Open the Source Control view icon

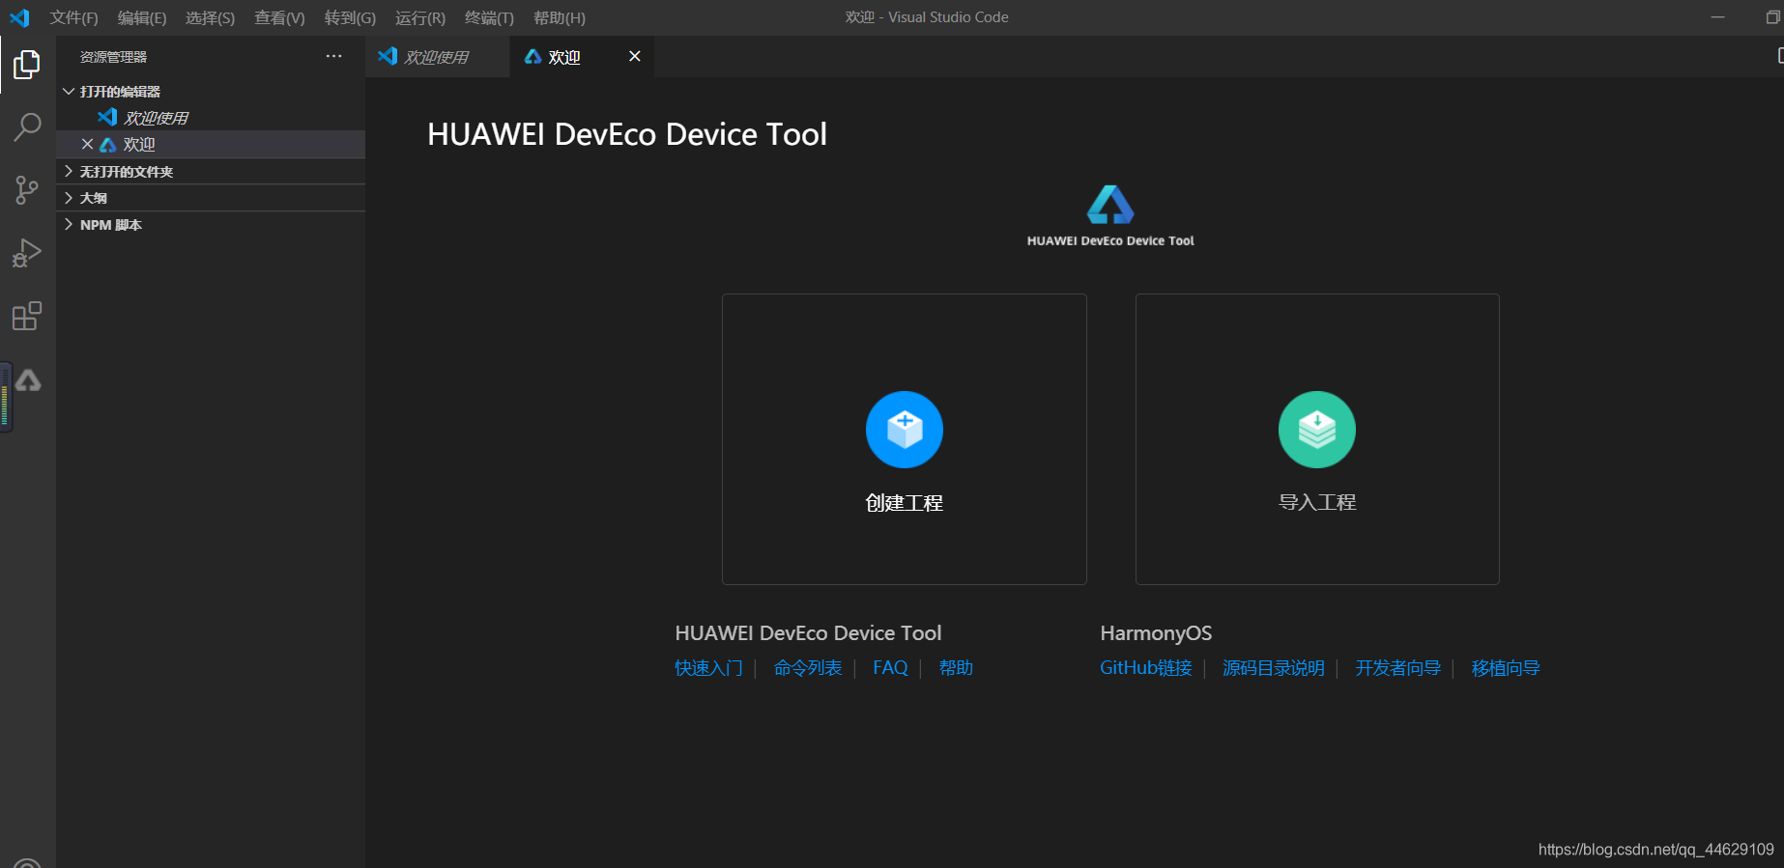tap(27, 190)
